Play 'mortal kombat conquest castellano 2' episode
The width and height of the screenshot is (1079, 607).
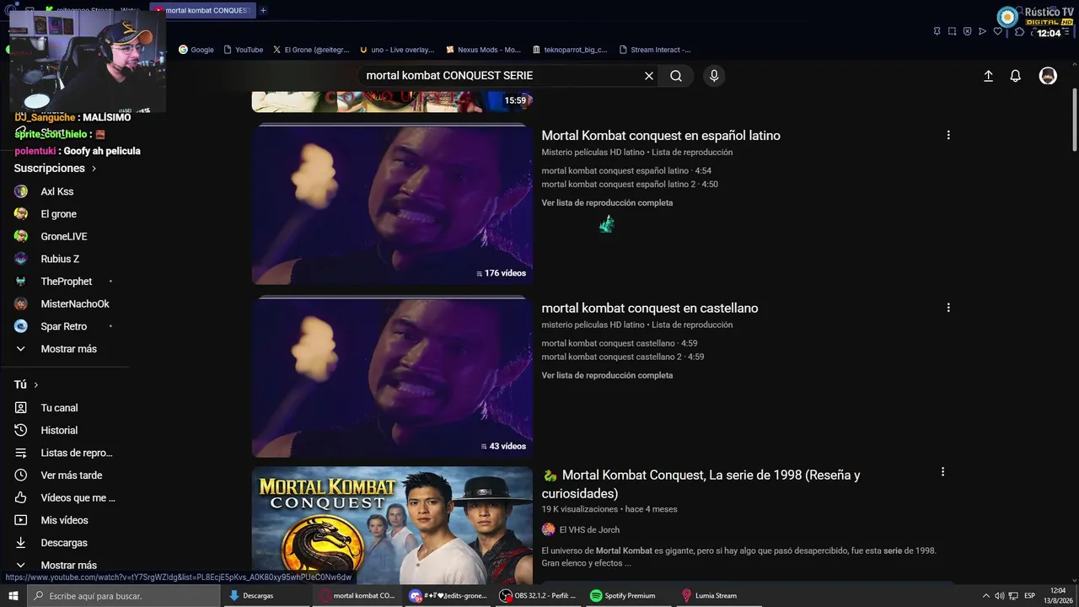(623, 357)
